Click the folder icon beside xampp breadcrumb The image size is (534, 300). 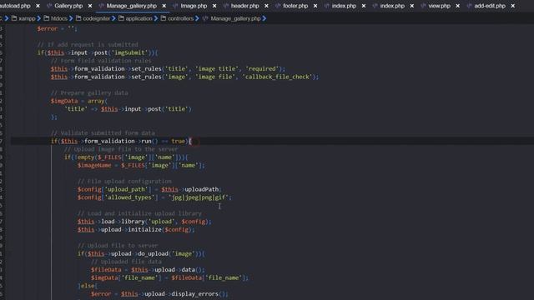point(14,18)
